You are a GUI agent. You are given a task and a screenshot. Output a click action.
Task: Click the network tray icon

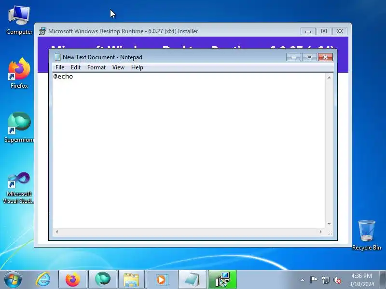pos(325,280)
